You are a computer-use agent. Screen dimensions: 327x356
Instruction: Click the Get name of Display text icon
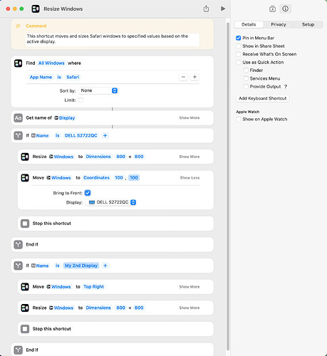19,118
